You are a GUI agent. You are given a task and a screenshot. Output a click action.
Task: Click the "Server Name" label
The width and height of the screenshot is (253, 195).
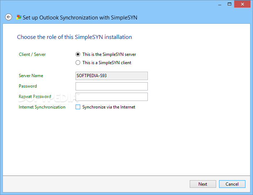(x=31, y=76)
